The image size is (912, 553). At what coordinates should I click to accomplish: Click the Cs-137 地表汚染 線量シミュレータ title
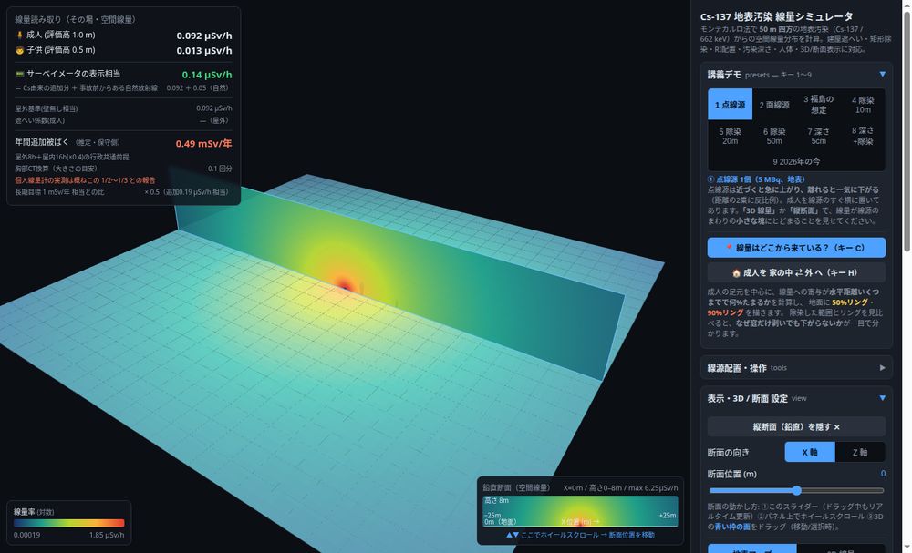776,16
